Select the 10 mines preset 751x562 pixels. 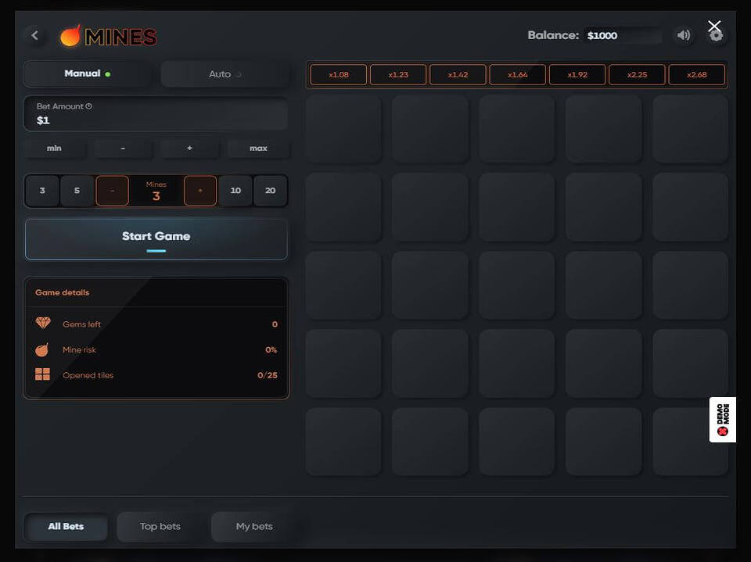235,191
